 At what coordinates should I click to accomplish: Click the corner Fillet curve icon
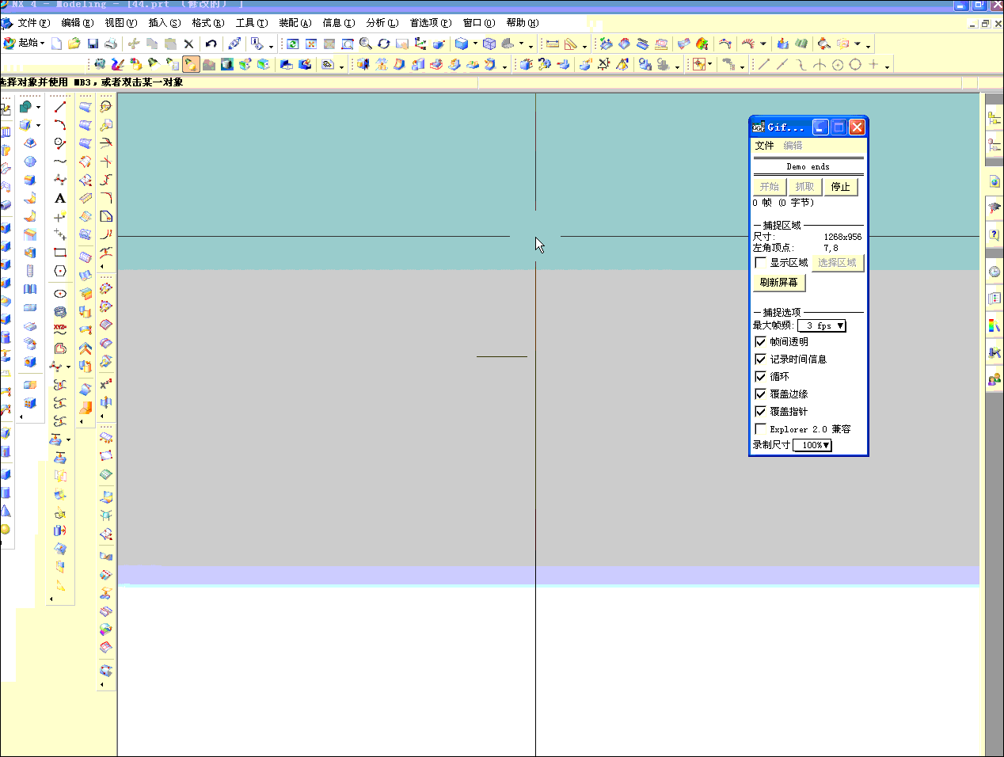(x=106, y=198)
